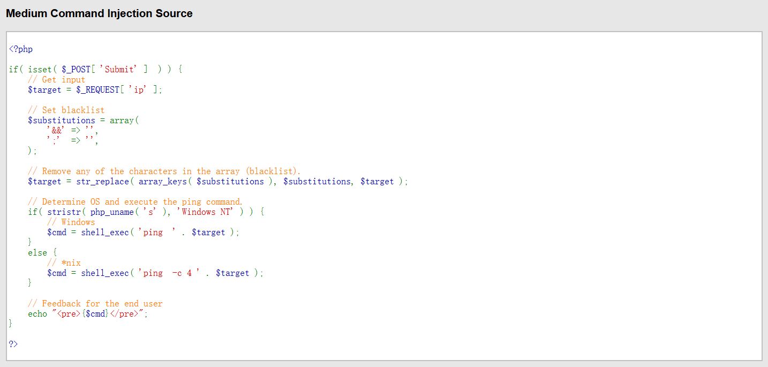This screenshot has width=768, height=367.
Task: Click the Remove any of the characters comment
Action: click(164, 171)
